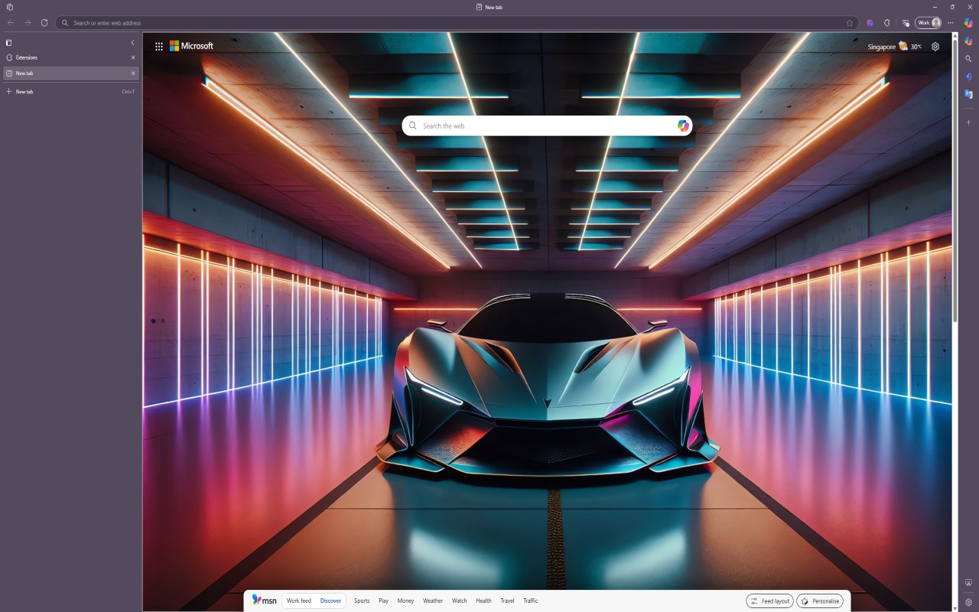Open Copilot from the web search box
Viewport: 979px width, 612px height.
(683, 125)
